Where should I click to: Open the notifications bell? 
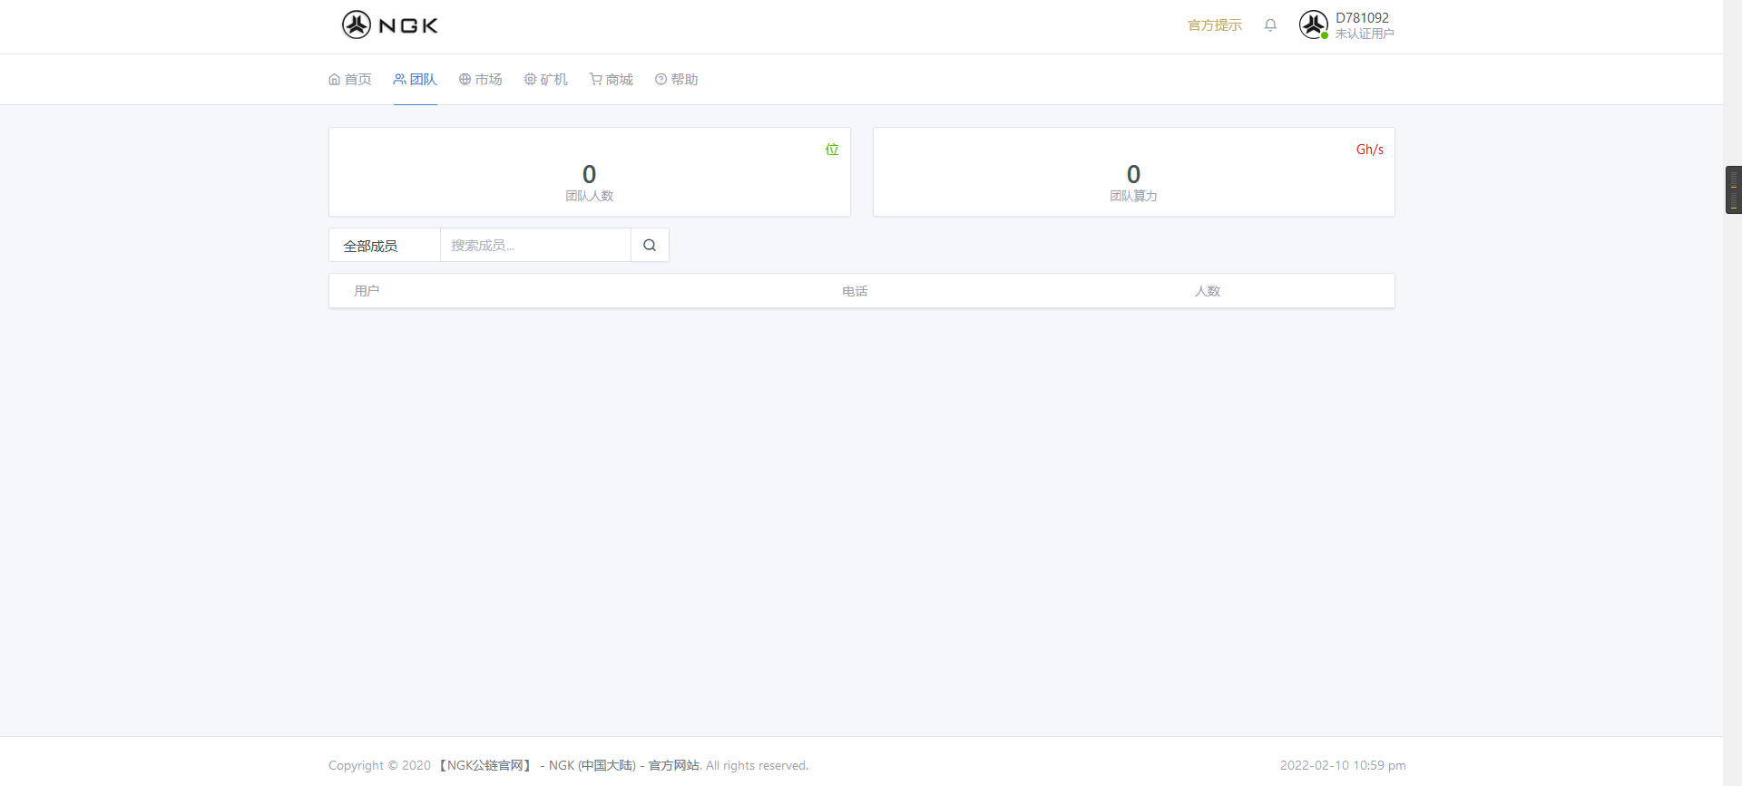1270,25
